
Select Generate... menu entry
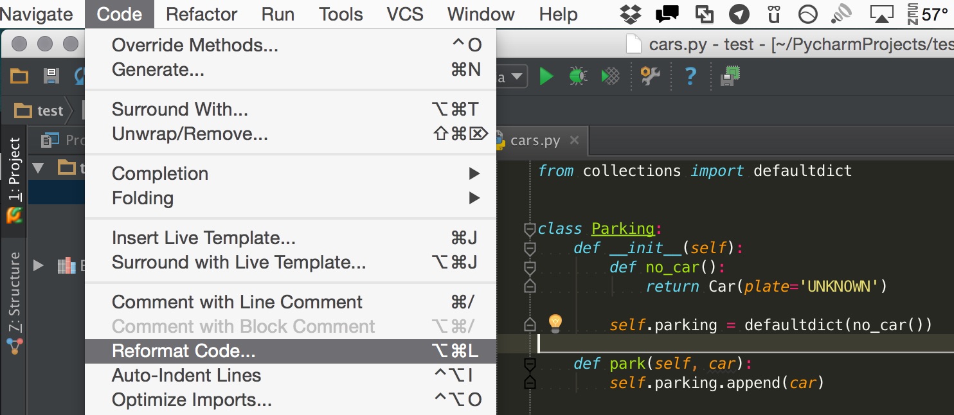coord(291,69)
